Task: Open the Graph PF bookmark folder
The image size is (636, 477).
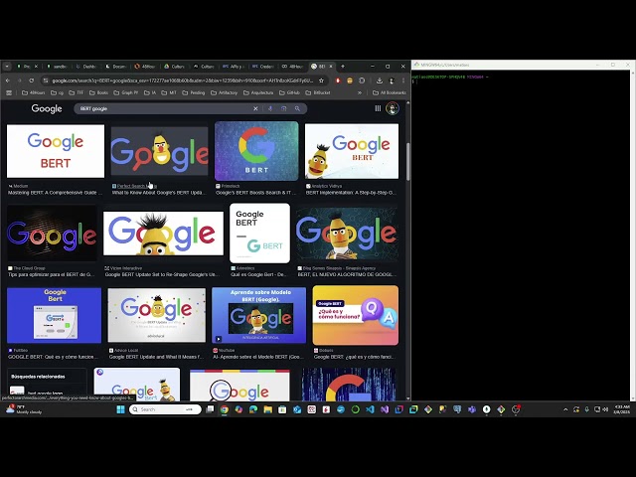Action: coord(126,92)
